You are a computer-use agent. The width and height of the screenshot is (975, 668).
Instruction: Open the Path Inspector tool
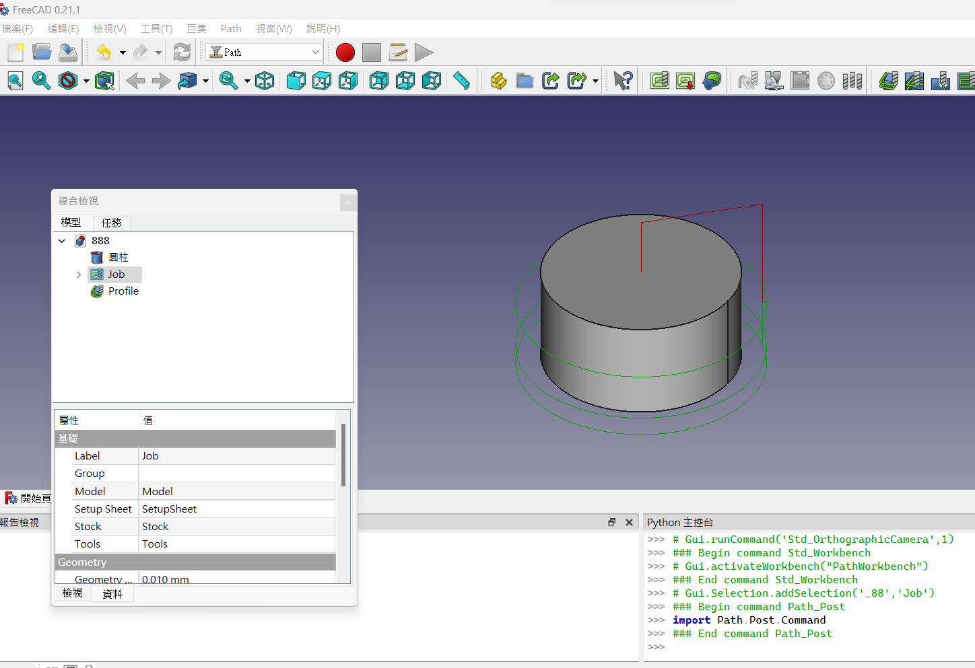(x=747, y=81)
